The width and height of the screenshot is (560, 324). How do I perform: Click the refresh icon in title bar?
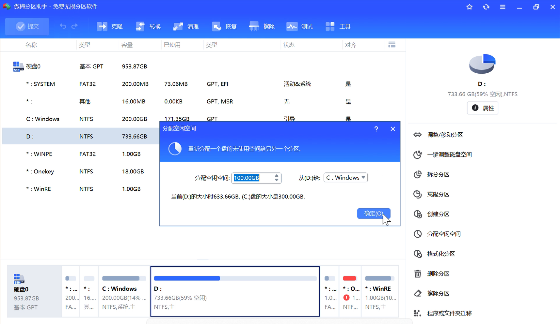486,7
